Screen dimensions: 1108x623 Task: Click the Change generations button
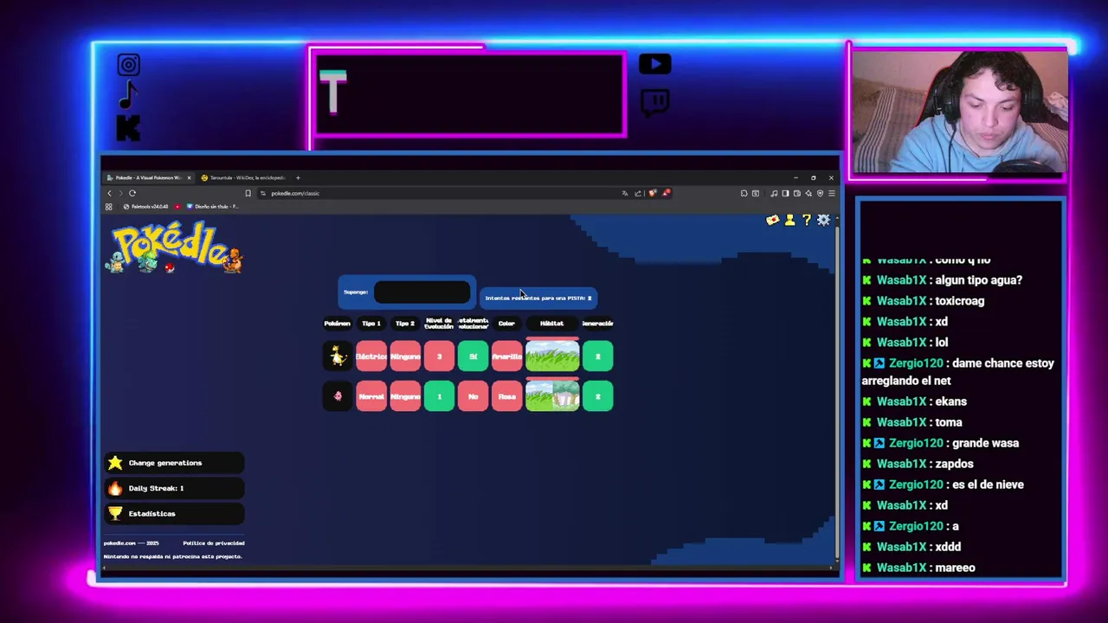[x=173, y=463]
